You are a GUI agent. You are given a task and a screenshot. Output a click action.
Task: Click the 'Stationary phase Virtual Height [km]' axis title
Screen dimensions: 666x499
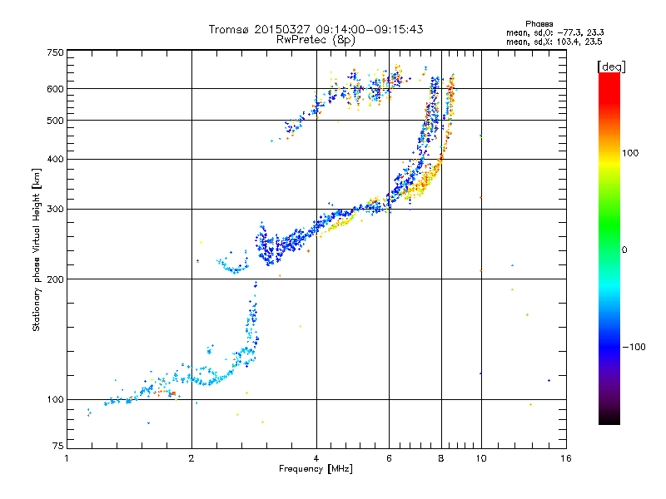[x=36, y=249]
